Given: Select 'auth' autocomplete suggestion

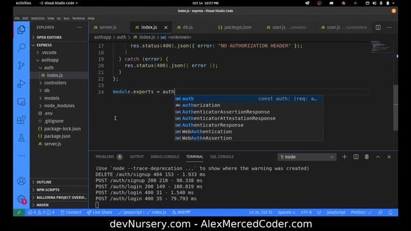Looking at the screenshot, I should coord(249,99).
